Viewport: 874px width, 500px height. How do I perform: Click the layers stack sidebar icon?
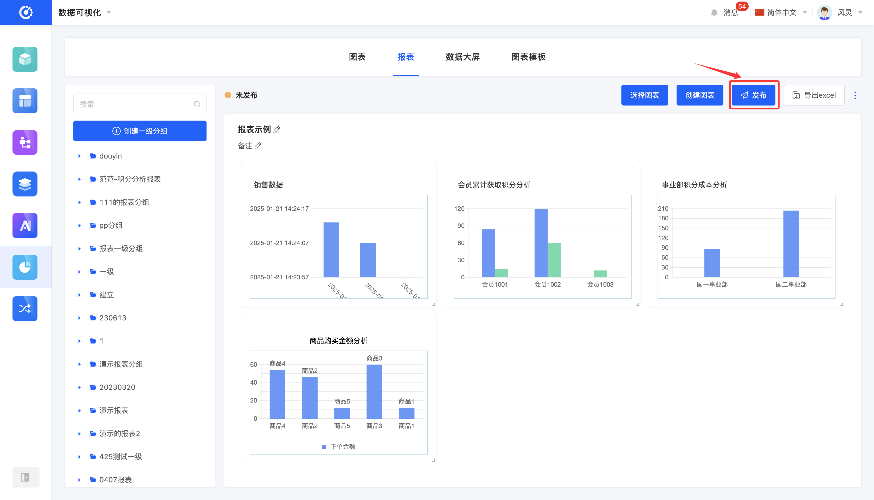pos(25,184)
